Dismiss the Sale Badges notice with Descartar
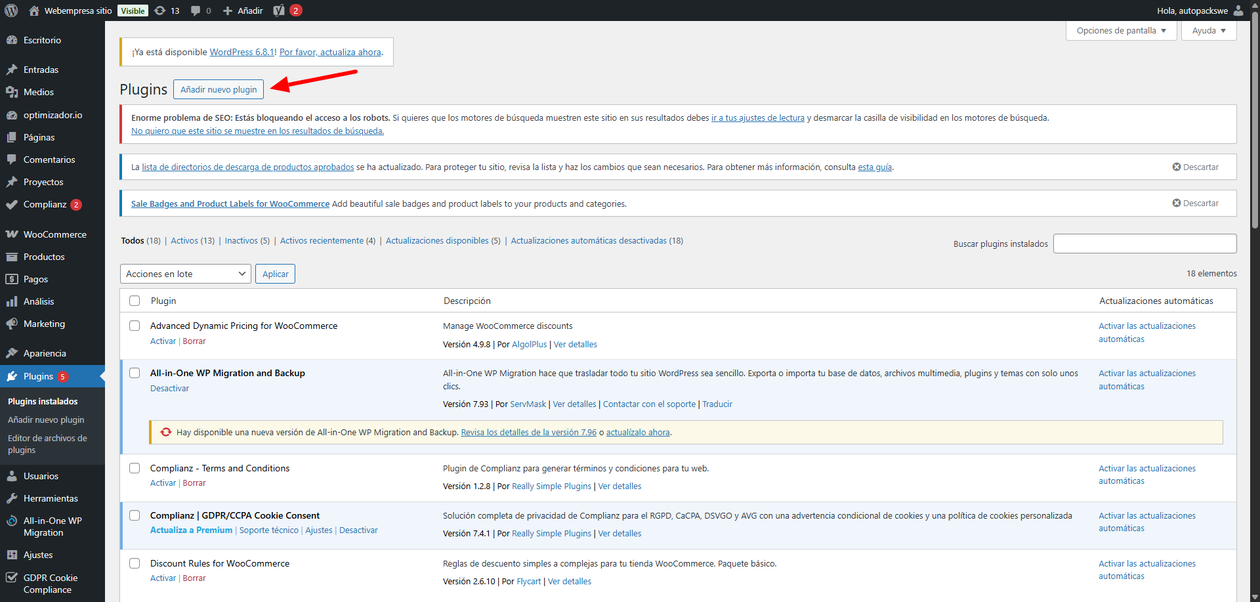The height and width of the screenshot is (602, 1260). (1195, 204)
